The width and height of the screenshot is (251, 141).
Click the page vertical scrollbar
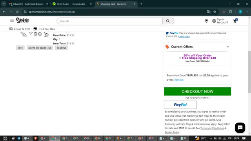coord(249,72)
